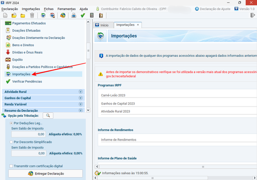Click the exit door icon at right
Image resolution: width=257 pixels, height=180 pixels.
click(253, 15)
